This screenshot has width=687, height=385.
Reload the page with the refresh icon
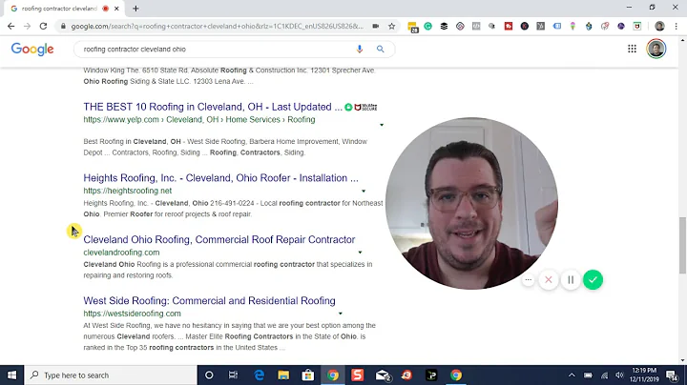43,27
